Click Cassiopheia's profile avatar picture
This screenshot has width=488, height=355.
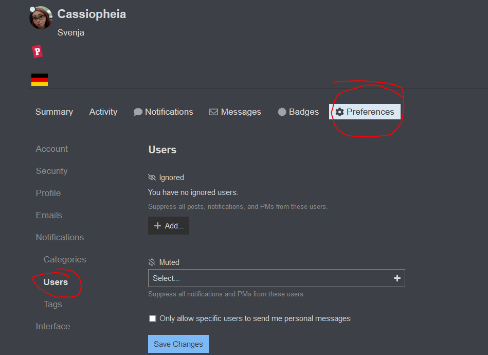[x=41, y=18]
